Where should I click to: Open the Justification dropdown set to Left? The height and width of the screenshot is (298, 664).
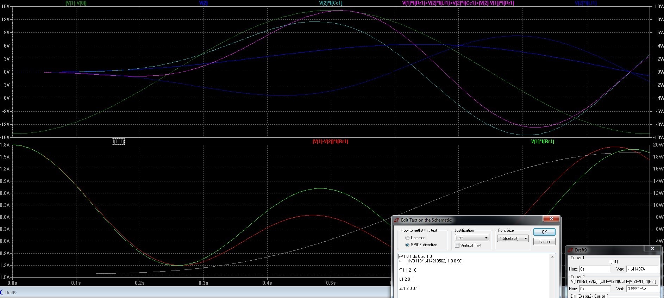tap(472, 238)
